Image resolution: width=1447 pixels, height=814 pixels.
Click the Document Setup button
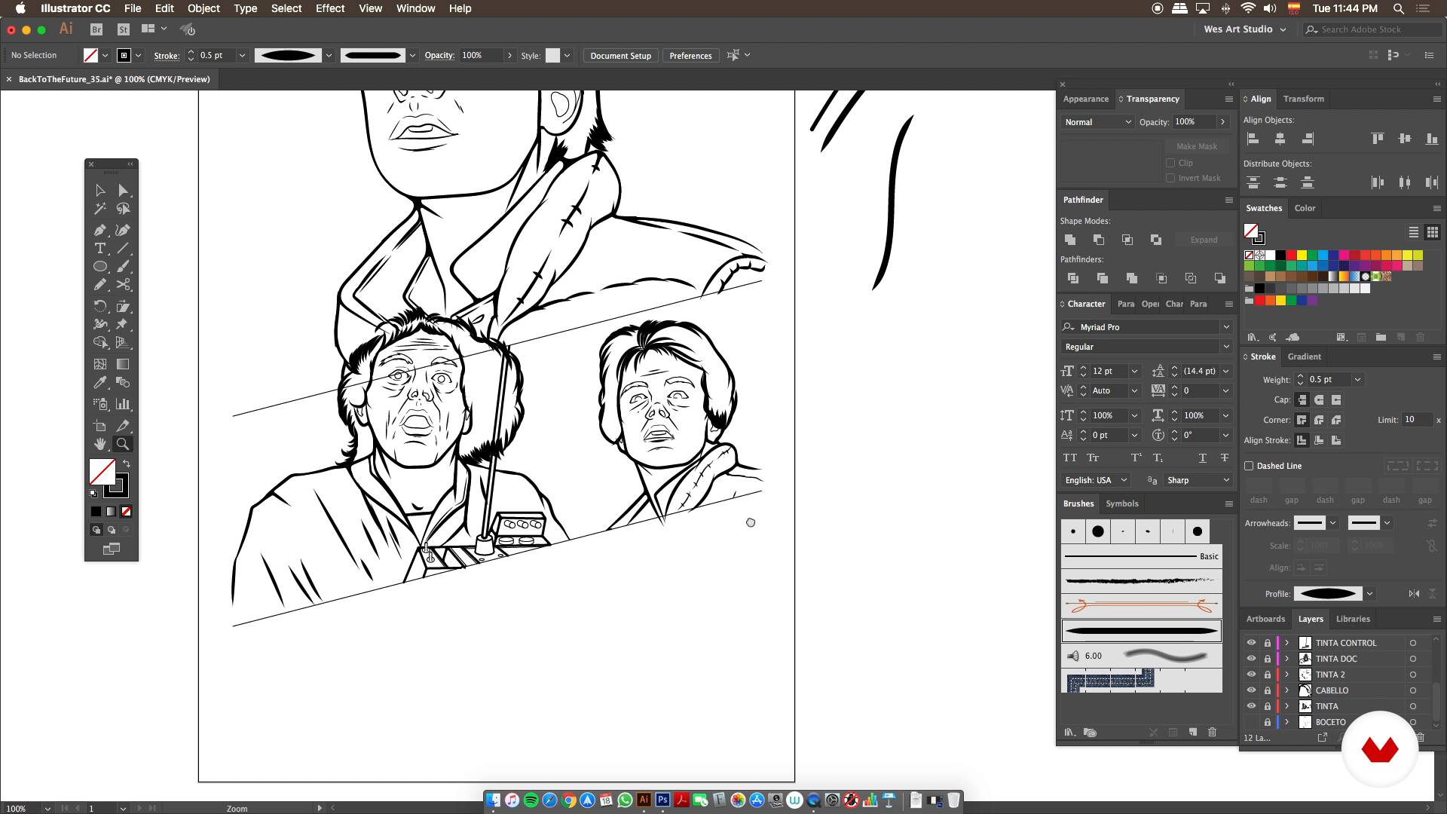coord(620,56)
